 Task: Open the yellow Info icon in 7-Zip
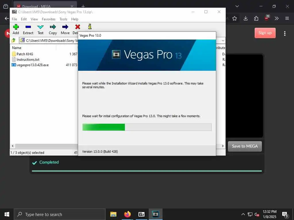pos(90,27)
